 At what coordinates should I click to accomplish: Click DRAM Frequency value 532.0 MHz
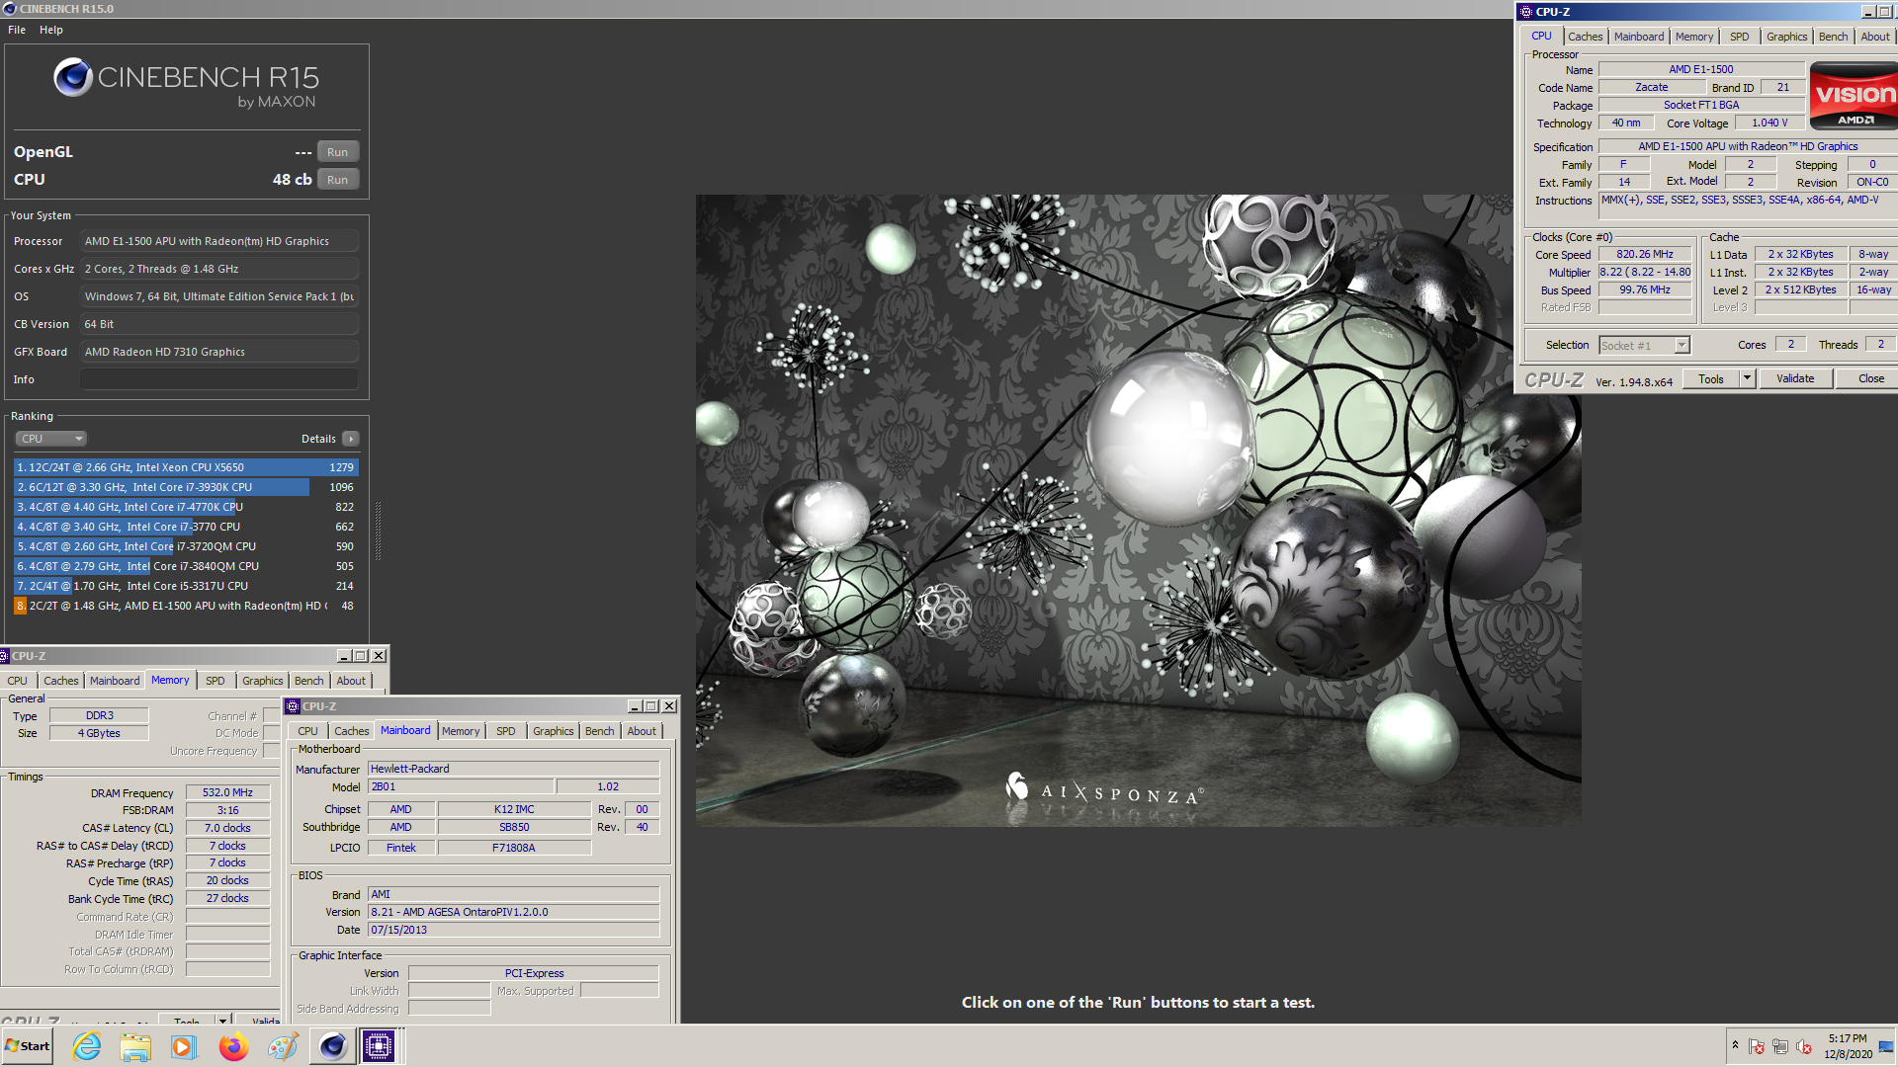227,792
